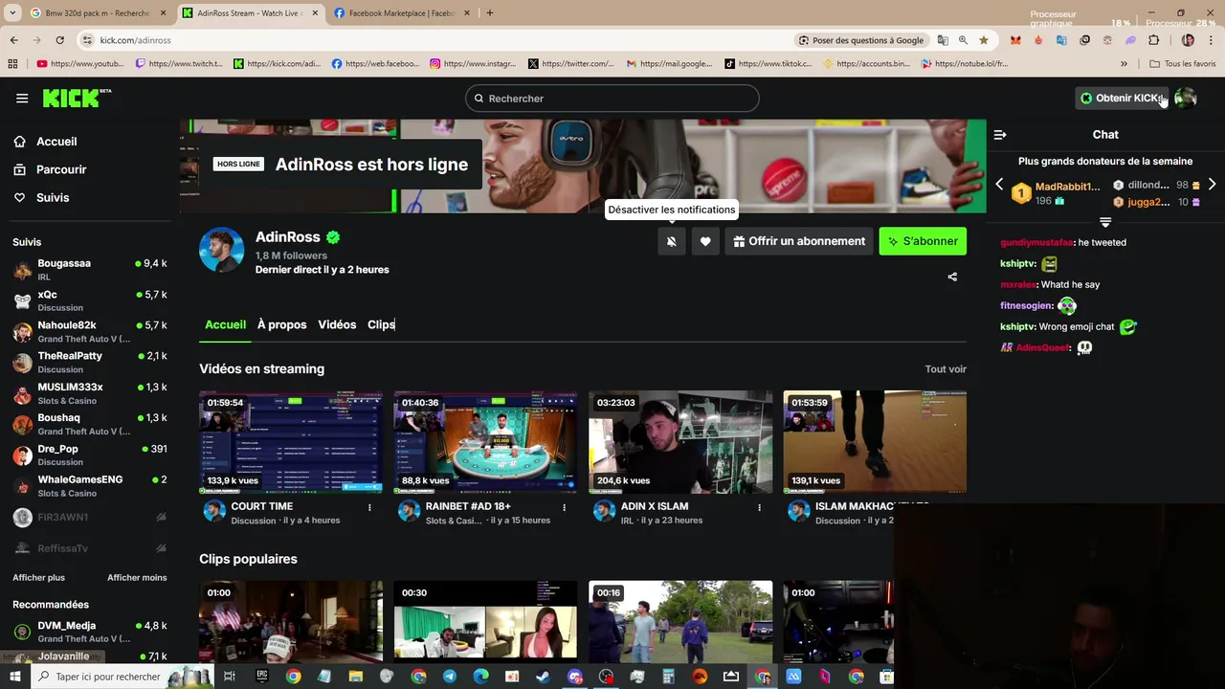Follow AdinRoss via the heart icon

(705, 241)
